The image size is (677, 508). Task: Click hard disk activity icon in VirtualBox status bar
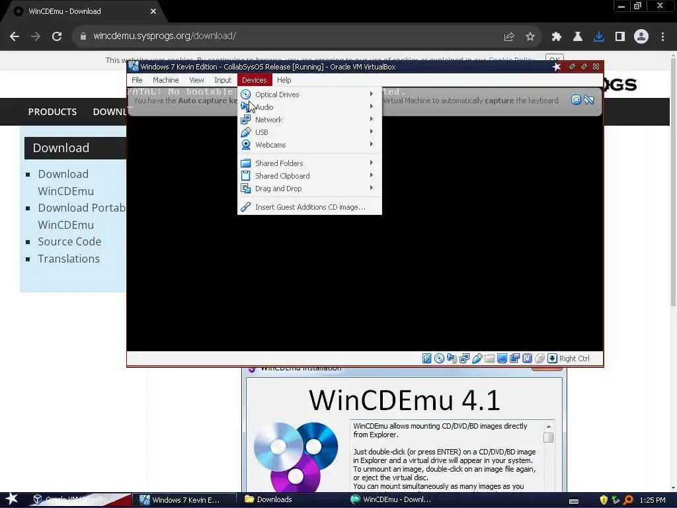coord(426,358)
